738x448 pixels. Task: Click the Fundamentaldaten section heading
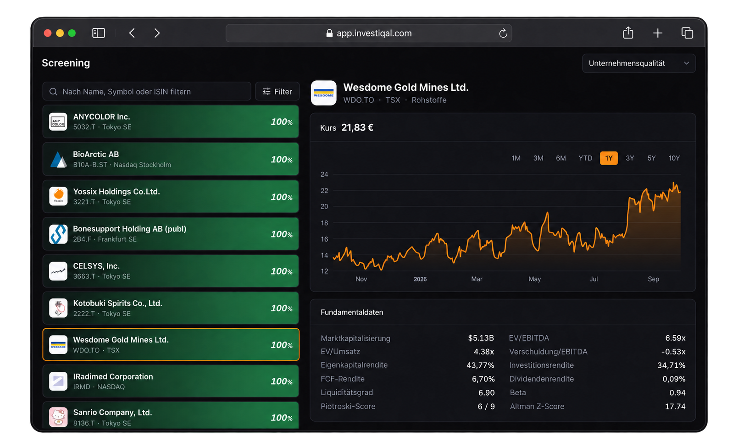coord(352,312)
